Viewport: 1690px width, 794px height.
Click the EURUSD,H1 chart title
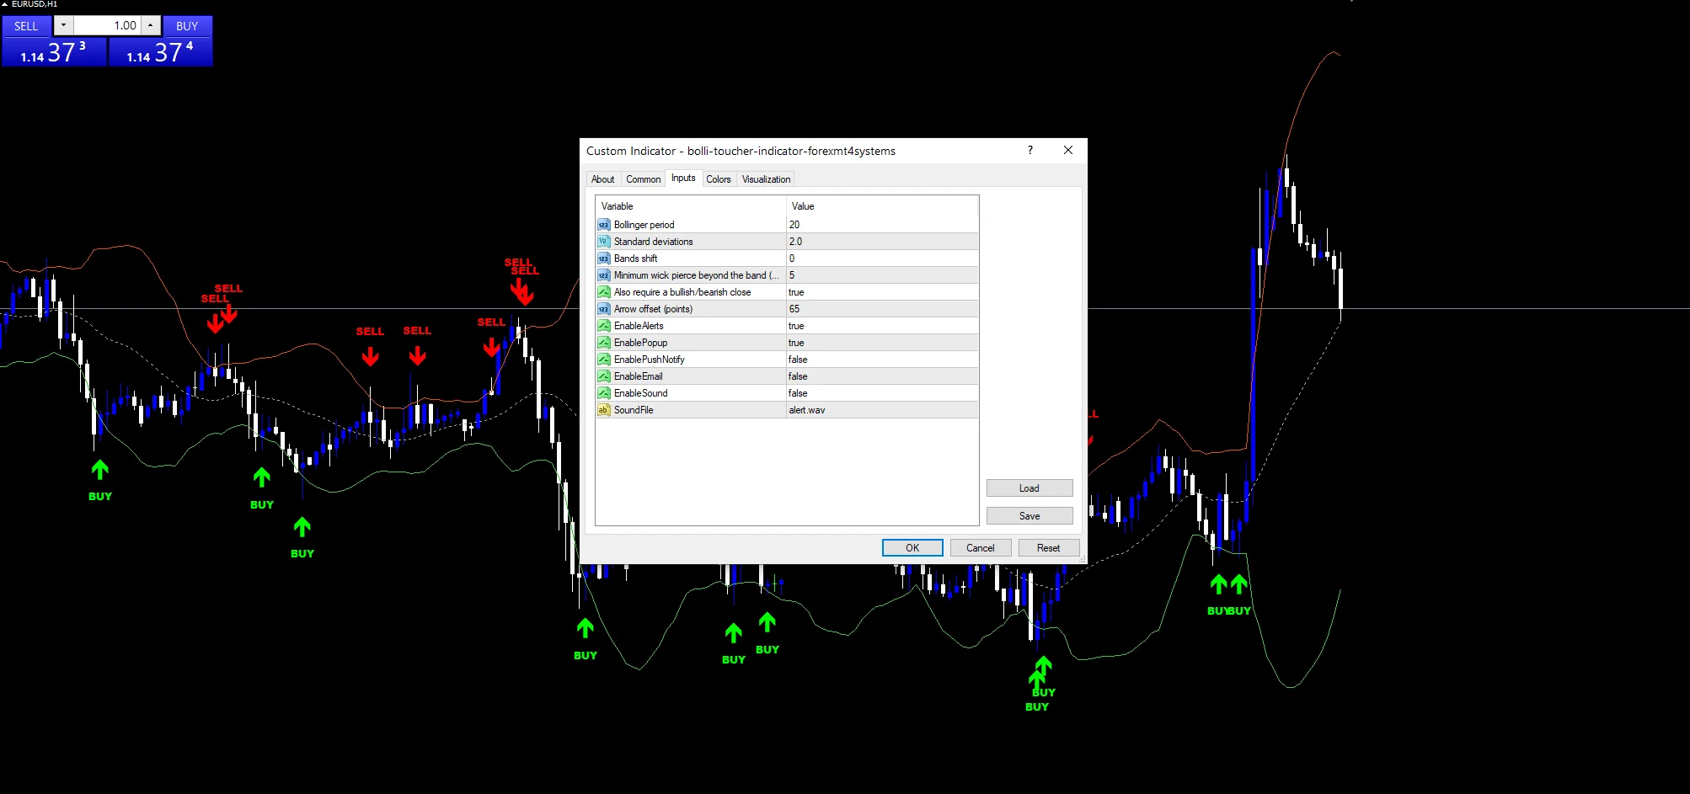tap(35, 4)
